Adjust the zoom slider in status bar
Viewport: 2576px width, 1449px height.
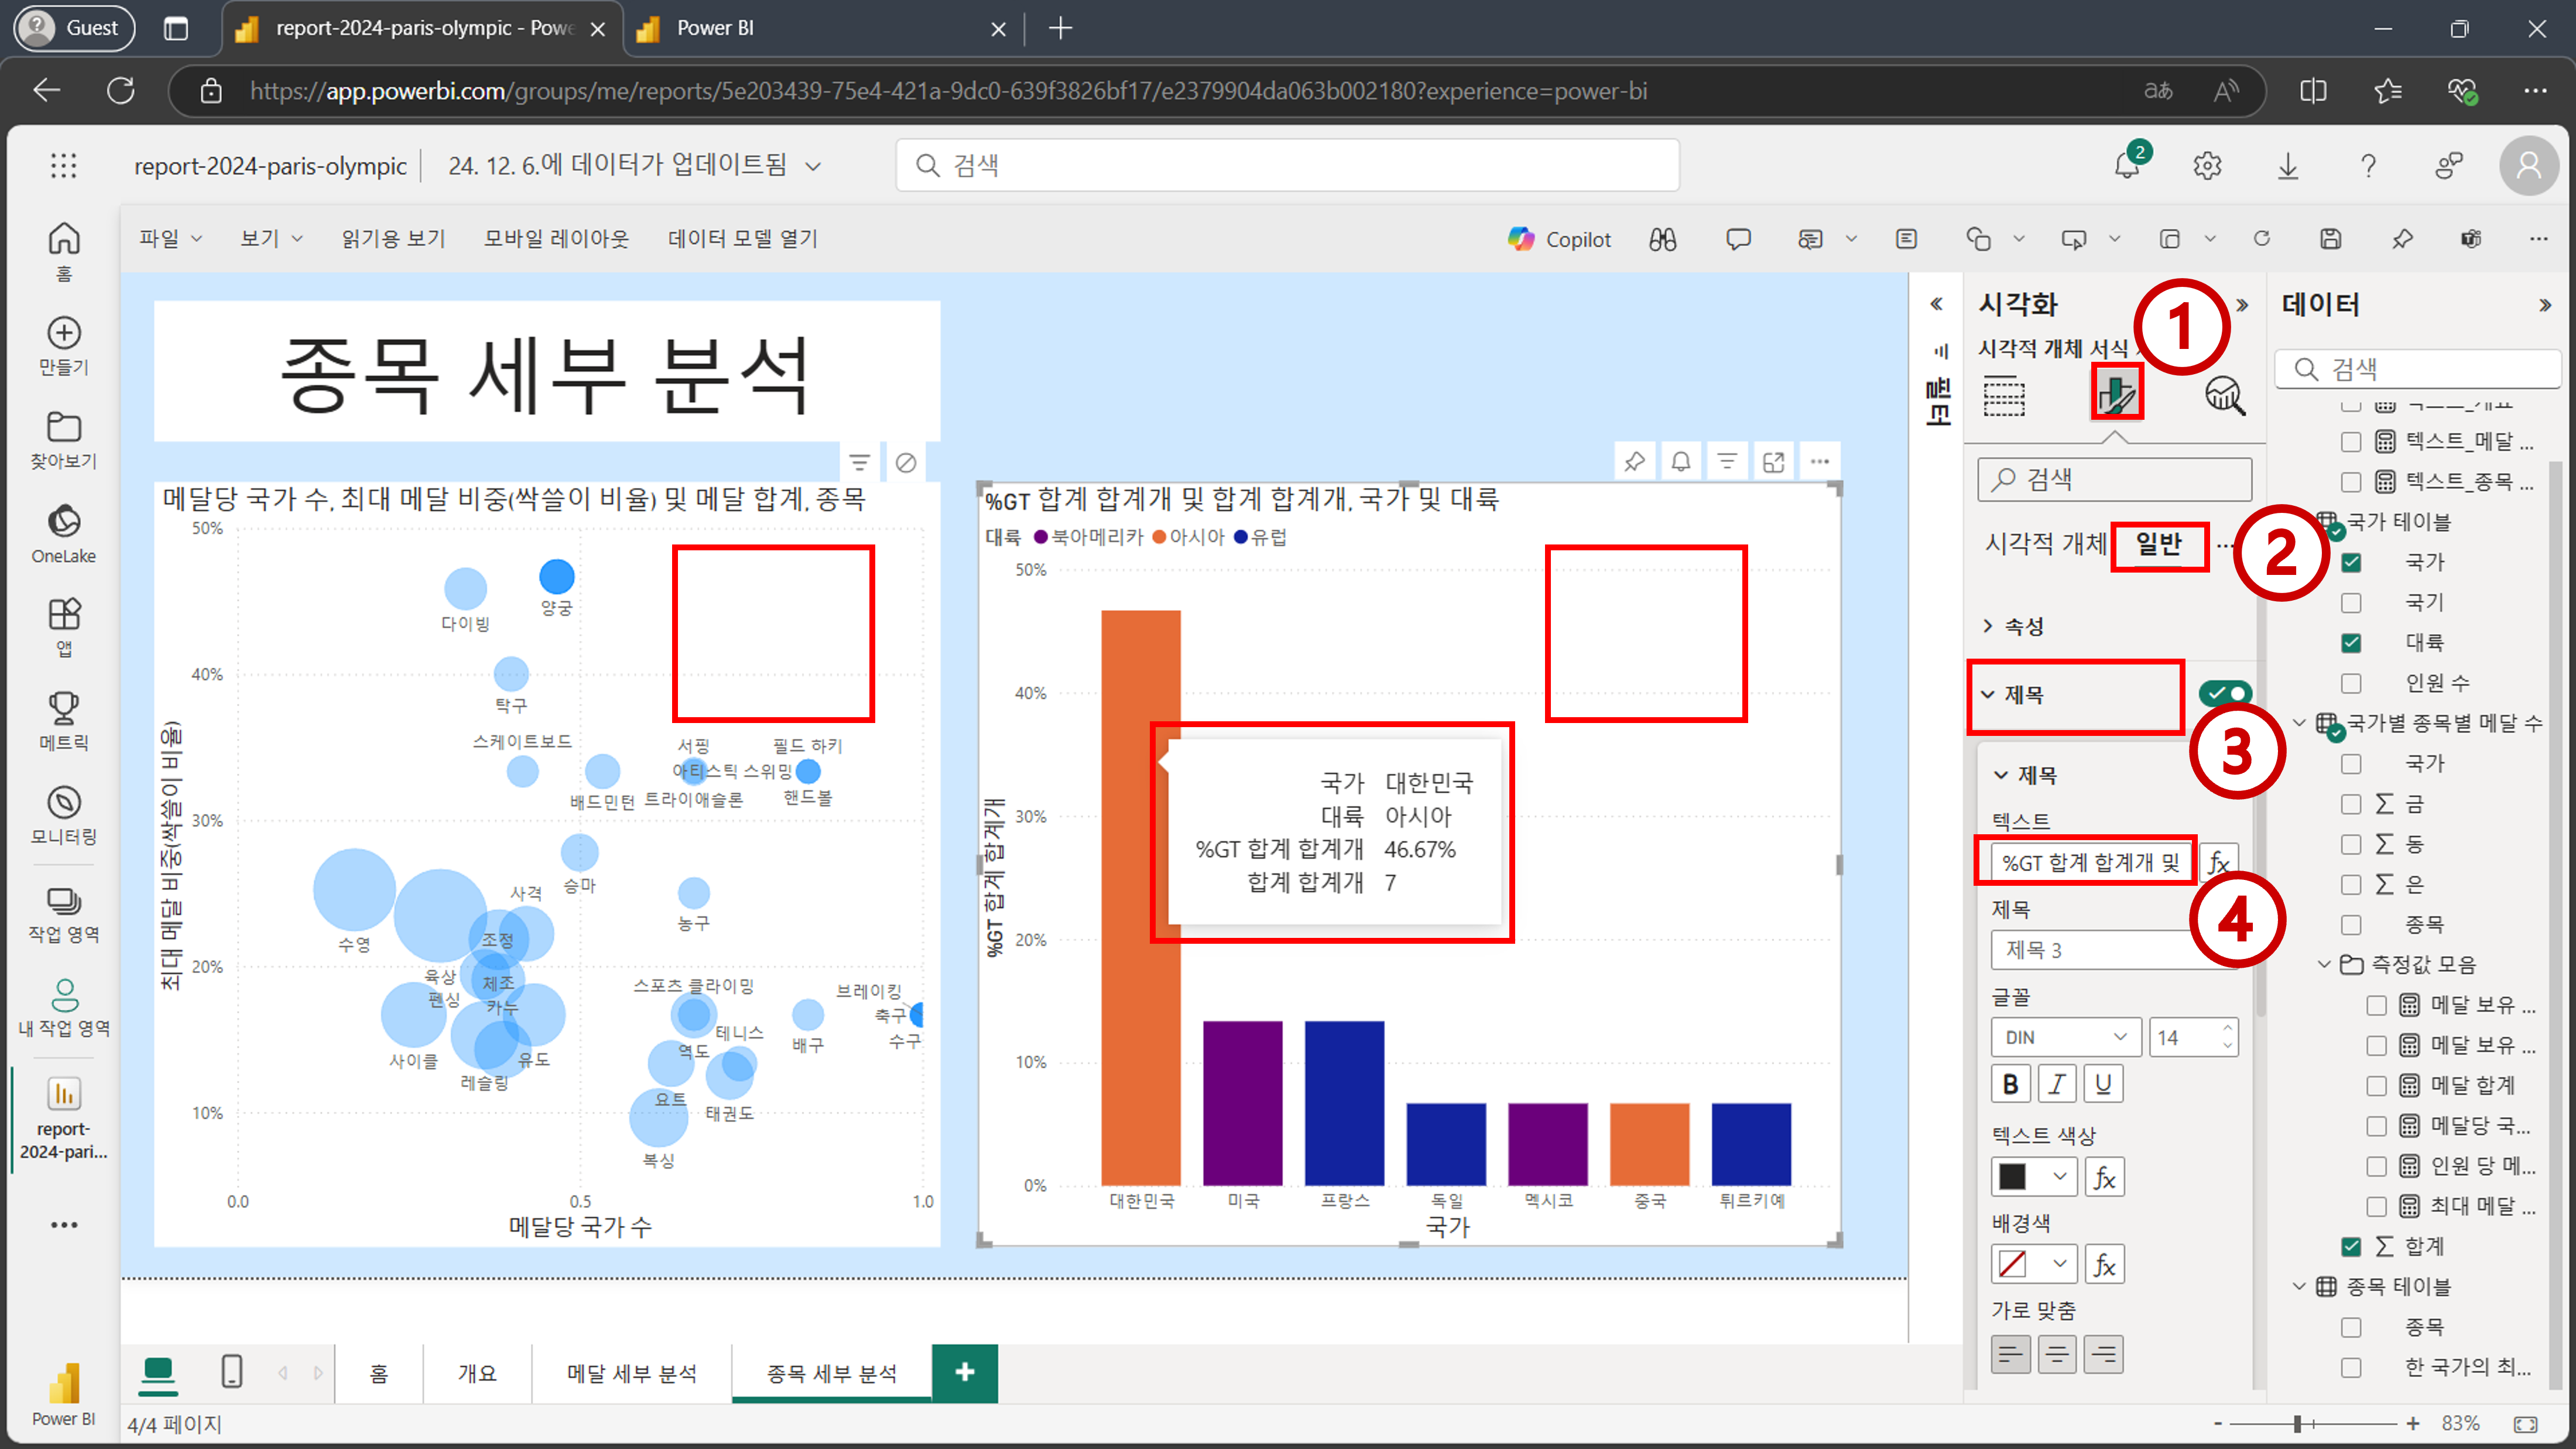click(2298, 1423)
